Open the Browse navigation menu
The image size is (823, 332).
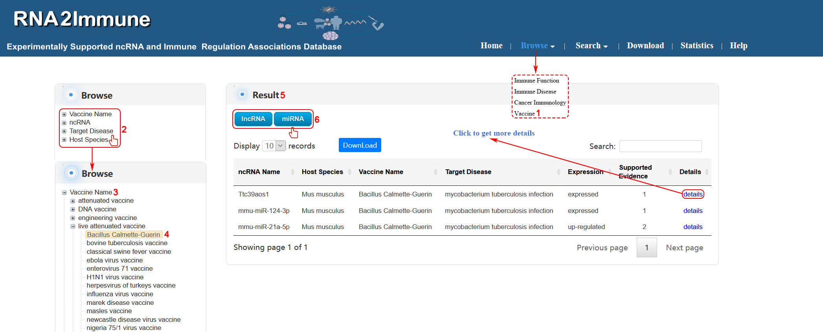537,46
